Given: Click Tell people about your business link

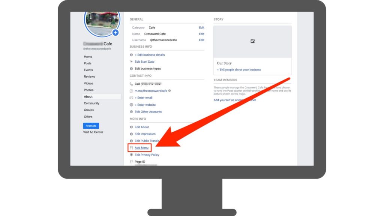Looking at the screenshot, I should tap(239, 69).
